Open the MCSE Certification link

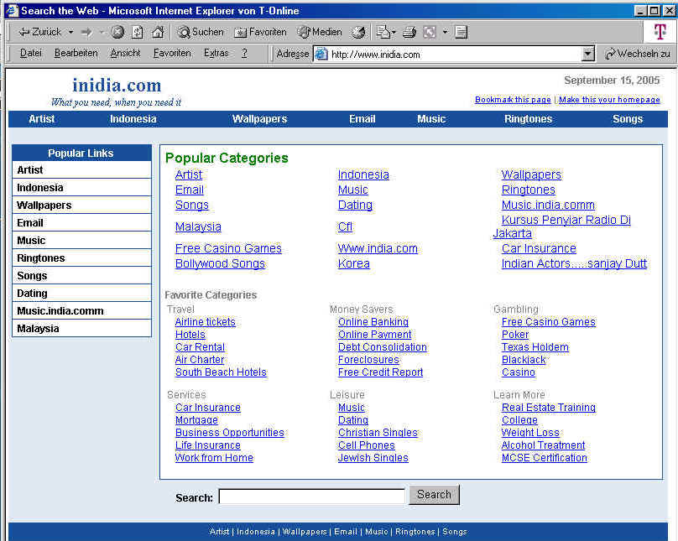[x=545, y=458]
